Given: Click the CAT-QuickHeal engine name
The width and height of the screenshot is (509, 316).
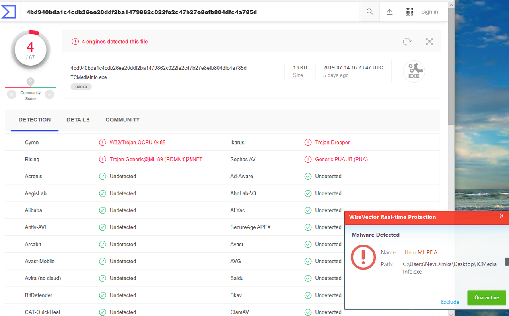Looking at the screenshot, I should pos(43,312).
